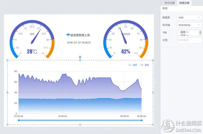Viewport: 203px width, 134px height.
Task: Click the top-center handle of chart selection
Action: click(80, 60)
